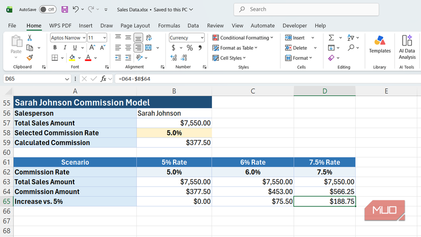Click the Increase Decimal icon
This screenshot has height=237, width=421.
(x=174, y=58)
